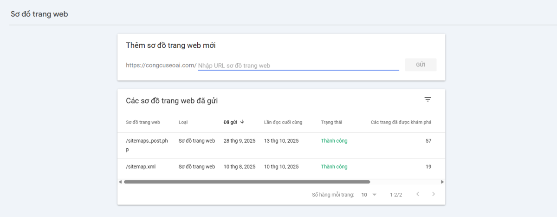The image size is (557, 217).
Task: Click right arrow of horizontal scrollbar
Action: 442,182
